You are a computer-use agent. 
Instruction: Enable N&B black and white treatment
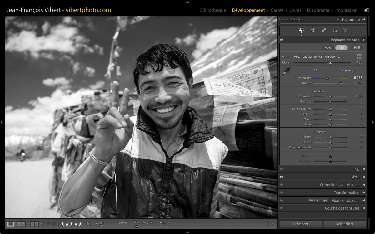(x=341, y=48)
